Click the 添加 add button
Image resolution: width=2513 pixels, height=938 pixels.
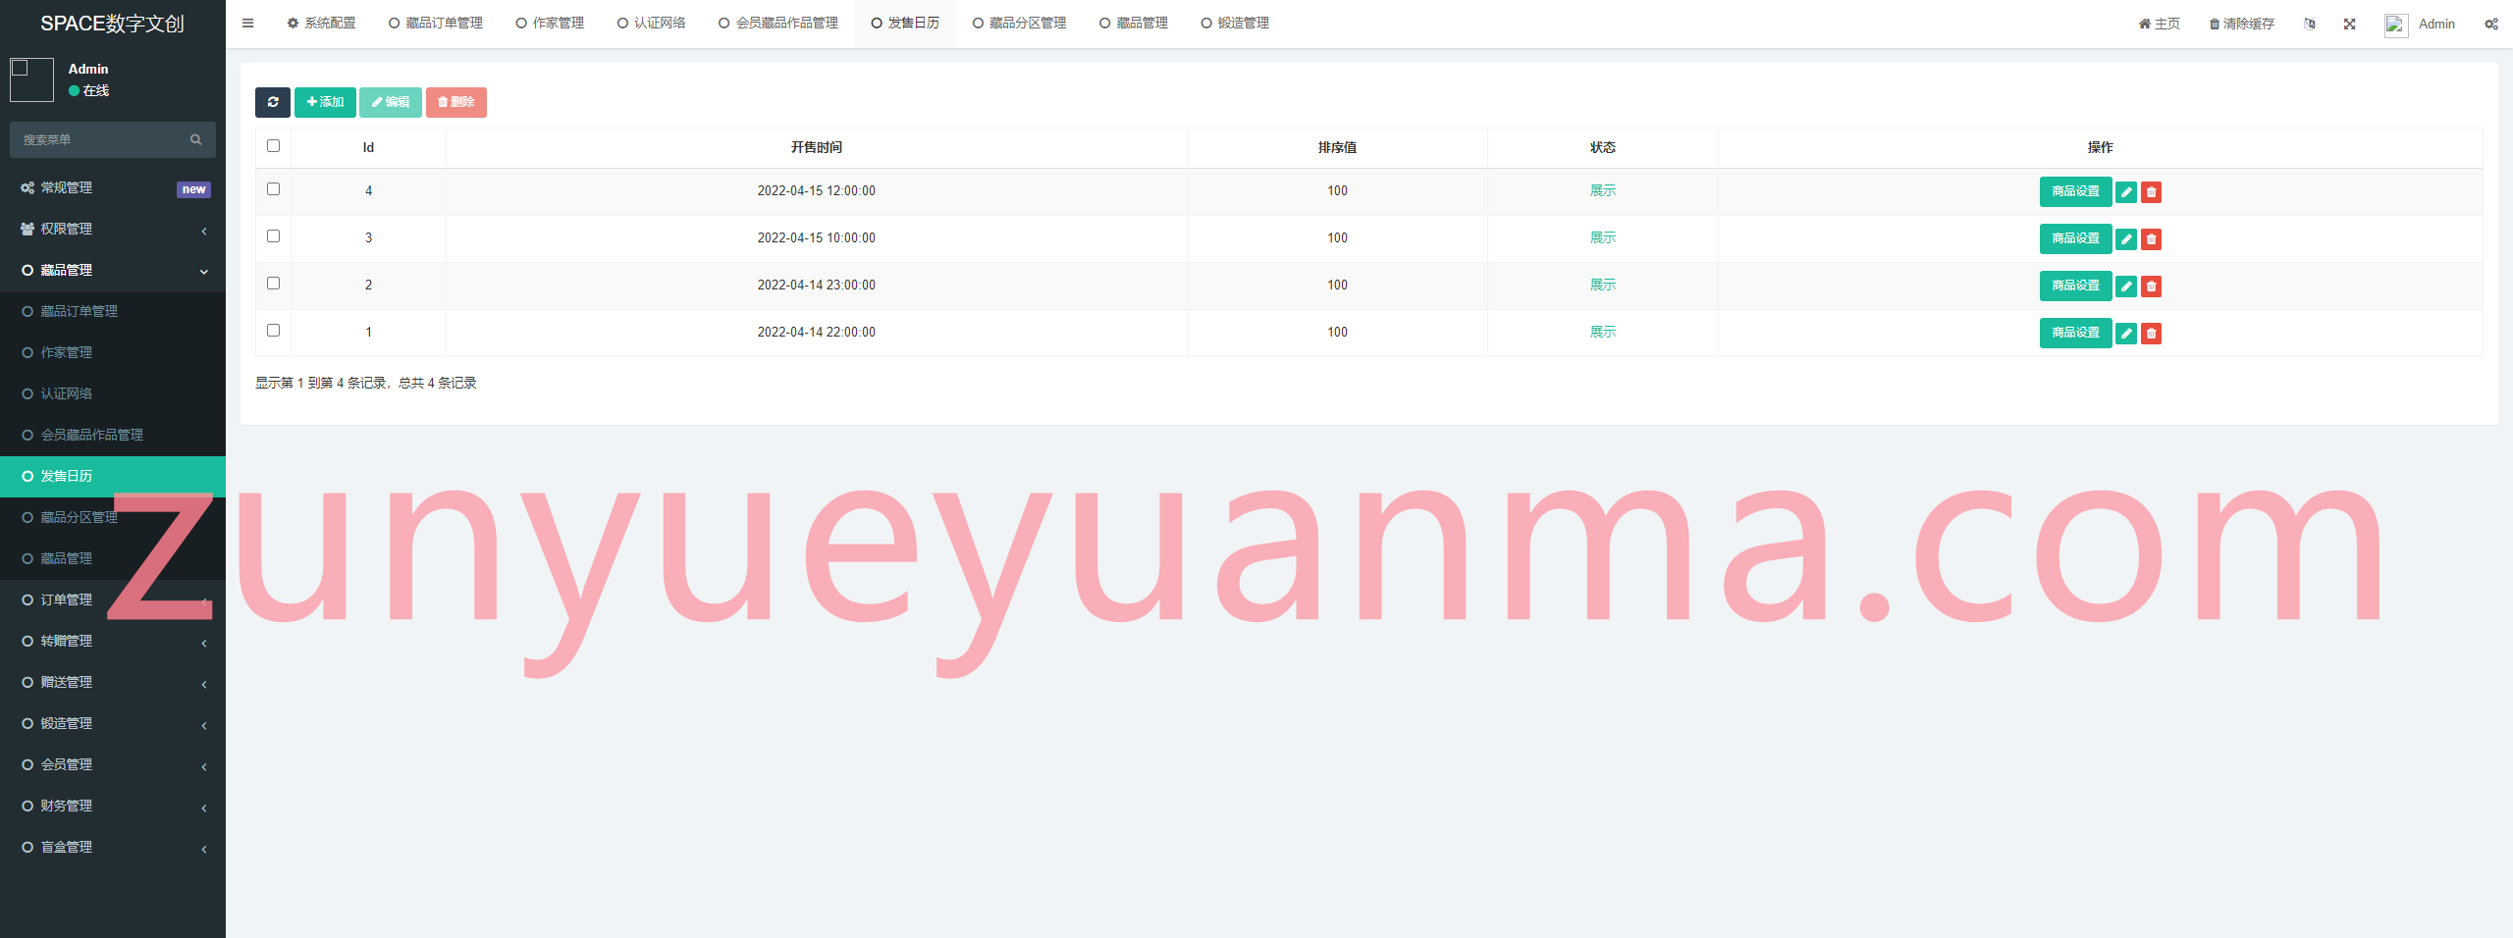coord(325,102)
